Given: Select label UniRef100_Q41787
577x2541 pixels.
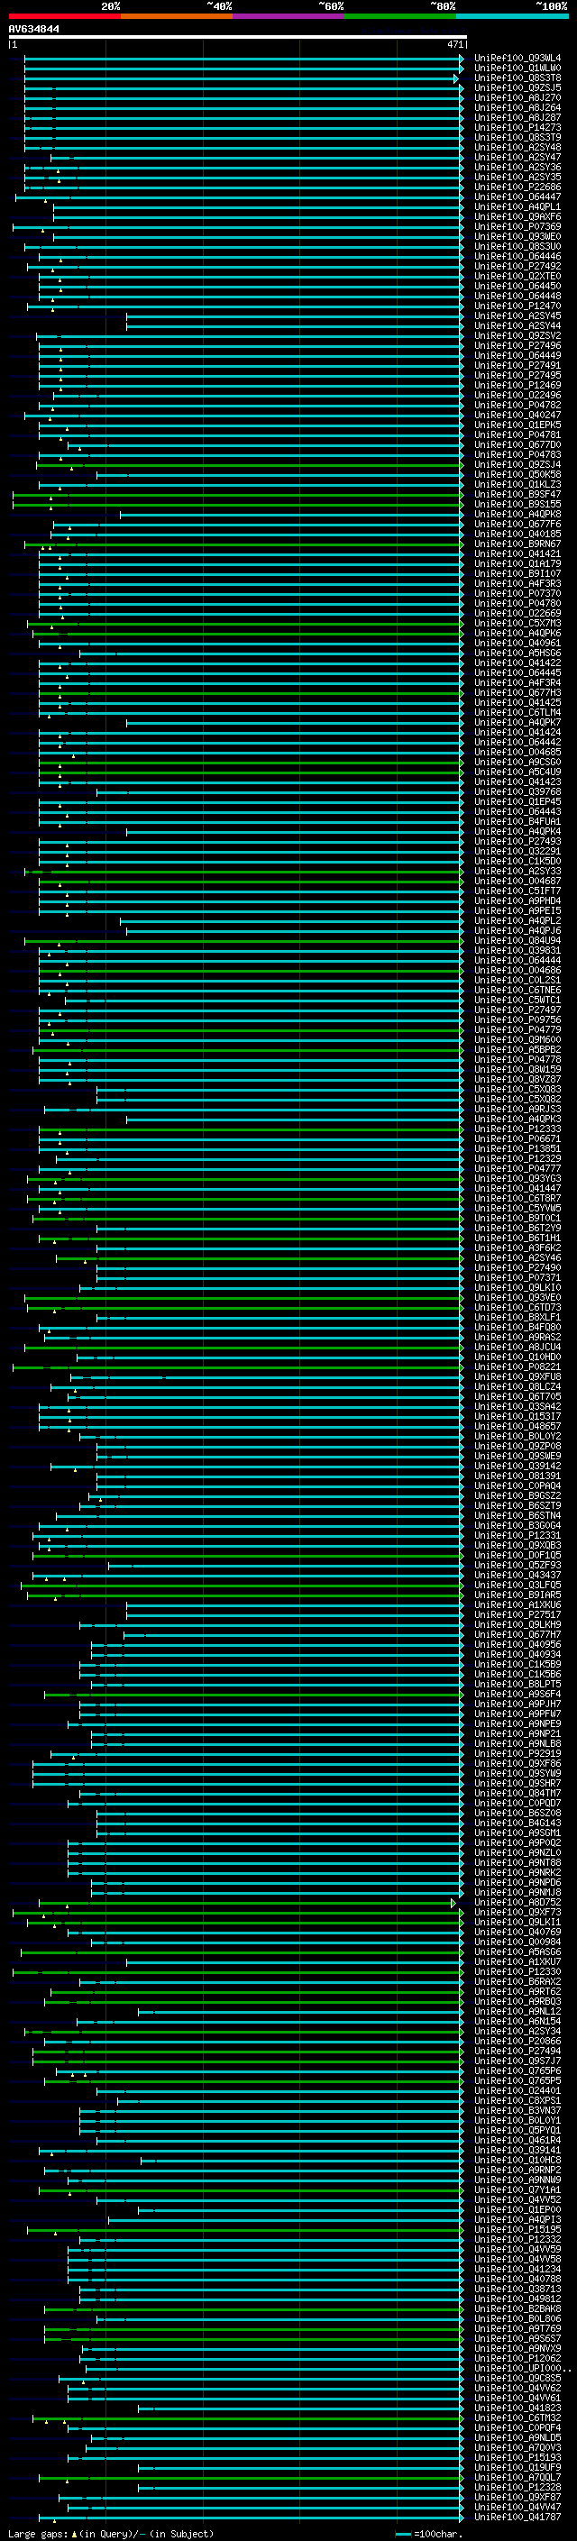Looking at the screenshot, I should tap(517, 2518).
